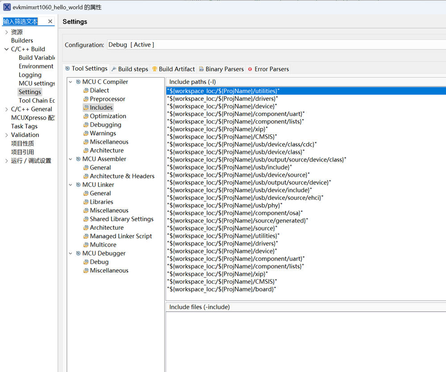Image resolution: width=446 pixels, height=372 pixels.
Task: Switch to the Build Artifact tab
Action: pos(174,69)
